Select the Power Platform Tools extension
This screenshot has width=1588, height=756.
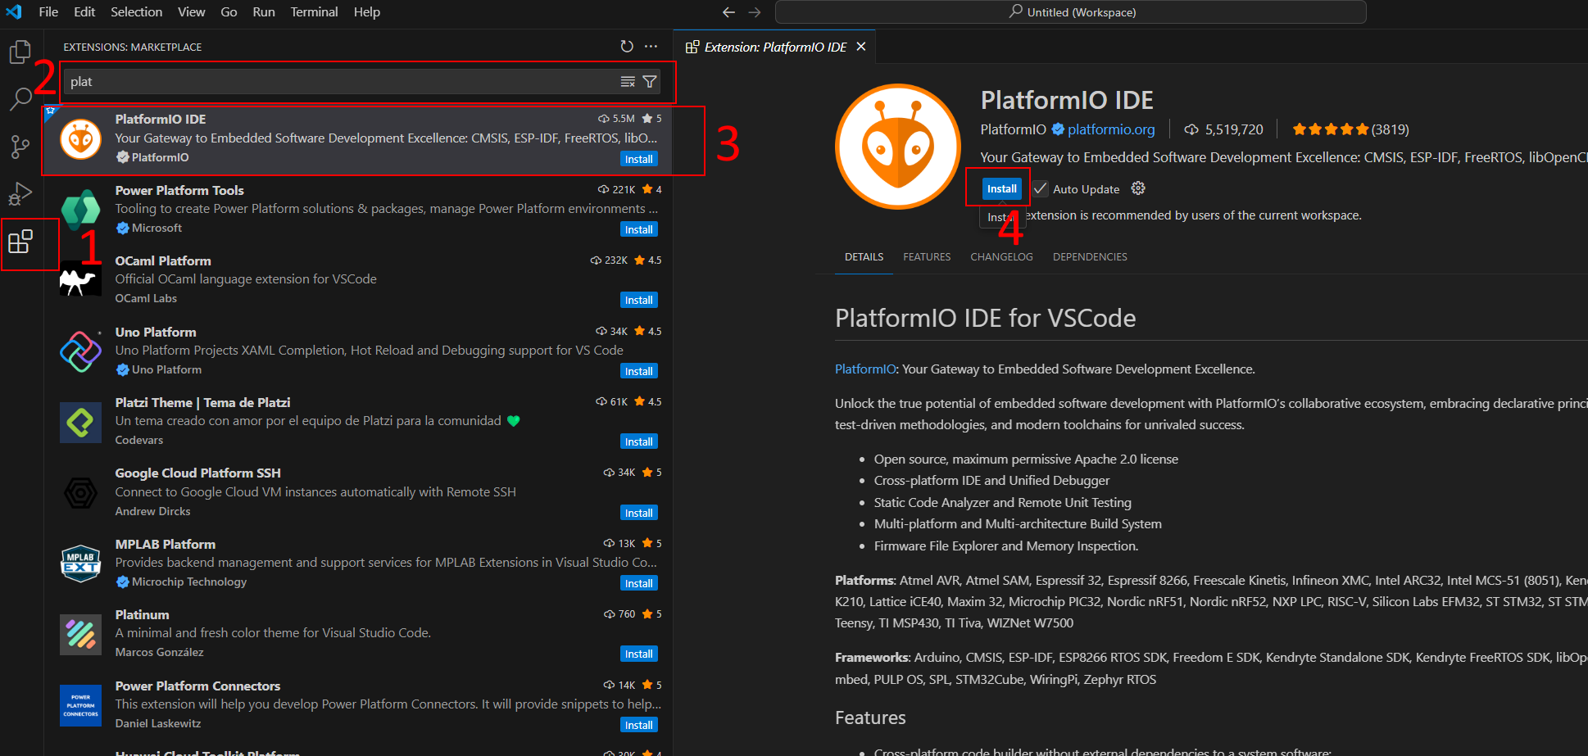coord(358,210)
